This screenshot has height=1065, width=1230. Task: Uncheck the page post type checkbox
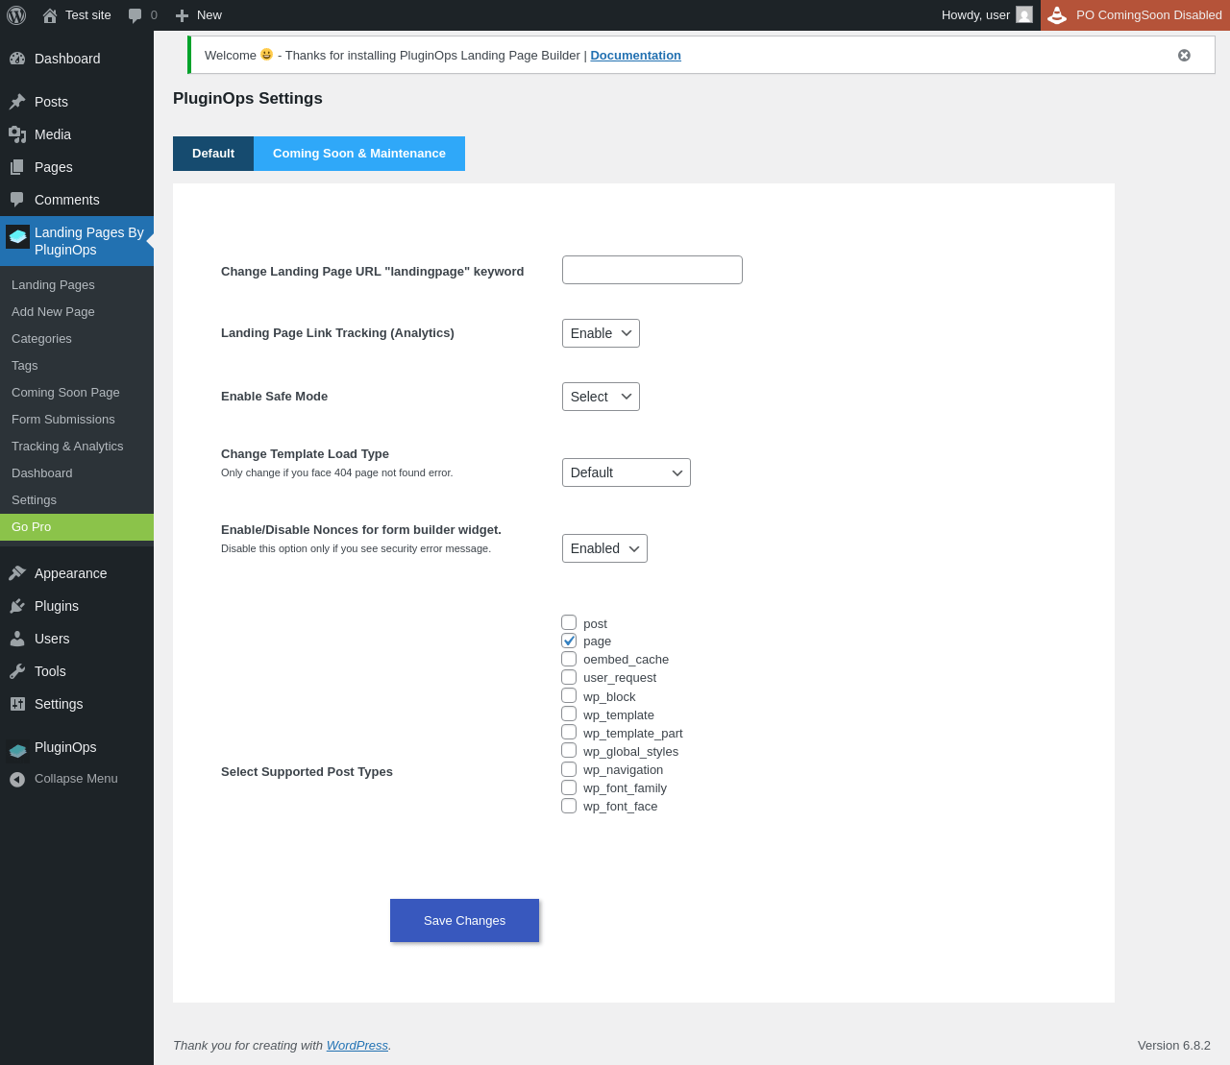[x=569, y=641]
